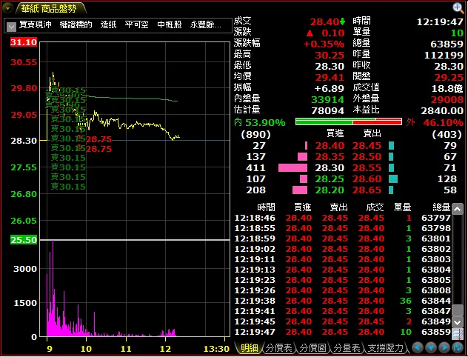Open the 永豐餘... category

[206, 24]
